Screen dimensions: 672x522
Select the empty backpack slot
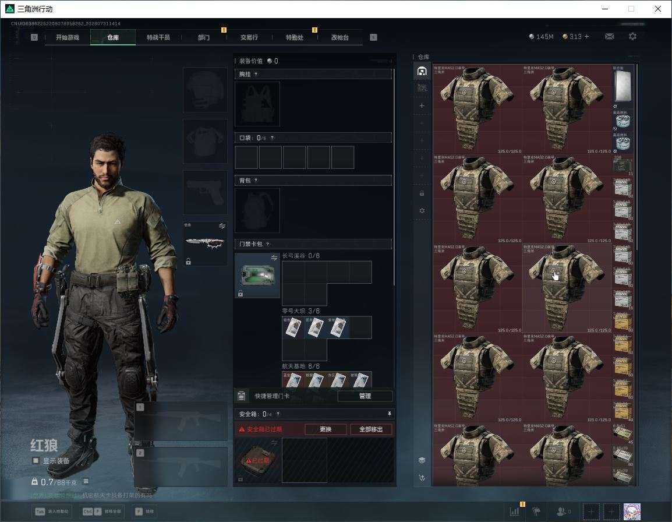[257, 210]
